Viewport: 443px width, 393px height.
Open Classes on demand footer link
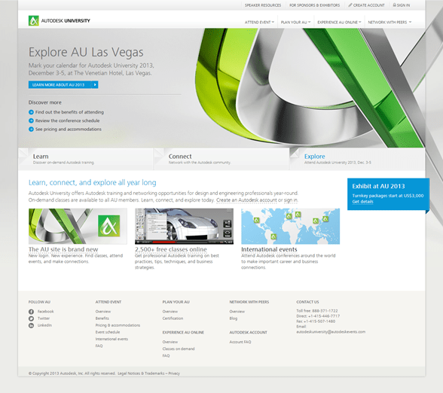click(x=179, y=349)
